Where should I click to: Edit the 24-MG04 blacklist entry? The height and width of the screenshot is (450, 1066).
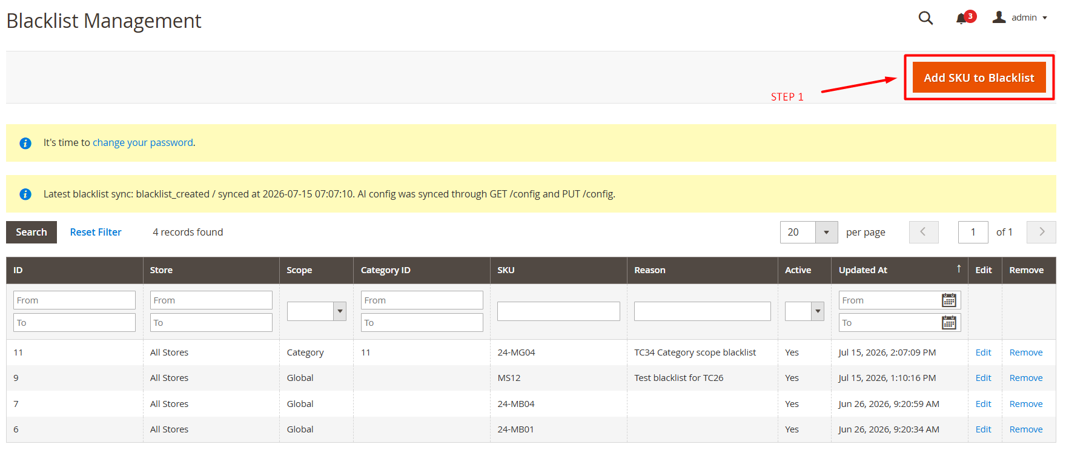click(x=983, y=352)
